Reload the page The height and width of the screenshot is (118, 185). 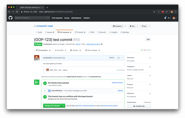click(17, 12)
